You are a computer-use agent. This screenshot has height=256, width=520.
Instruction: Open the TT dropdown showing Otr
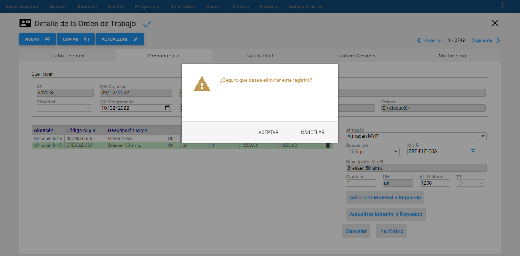pos(471,183)
